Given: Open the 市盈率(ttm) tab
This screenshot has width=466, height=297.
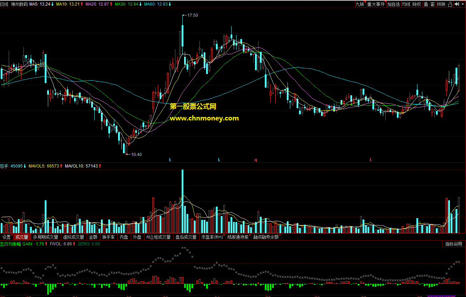Looking at the screenshot, I should [x=212, y=237].
